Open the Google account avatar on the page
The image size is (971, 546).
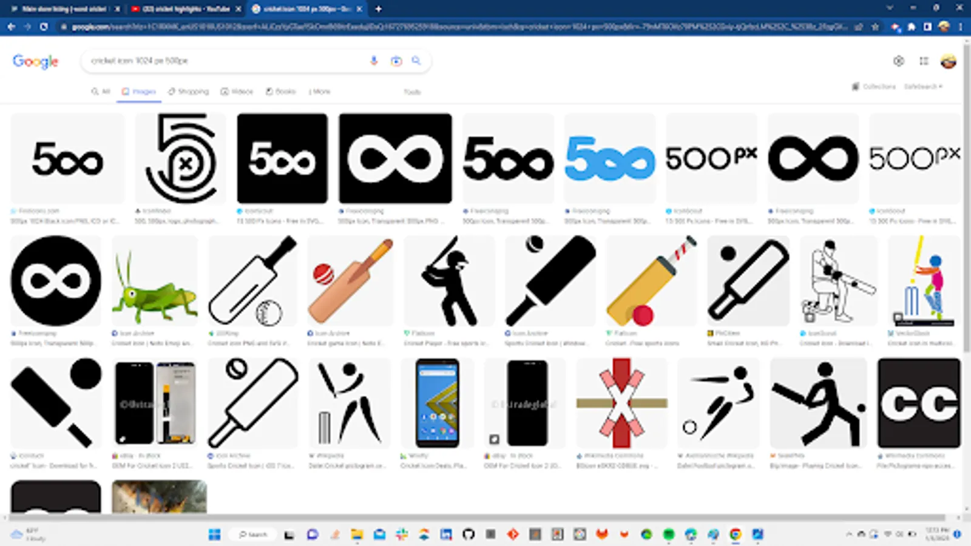(x=948, y=61)
